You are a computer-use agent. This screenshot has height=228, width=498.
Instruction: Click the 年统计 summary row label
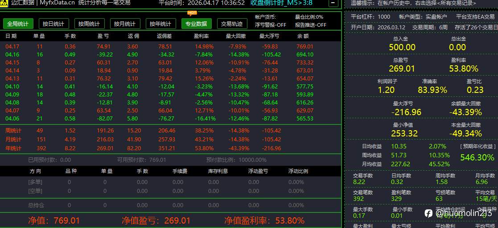pyautogui.click(x=13, y=148)
